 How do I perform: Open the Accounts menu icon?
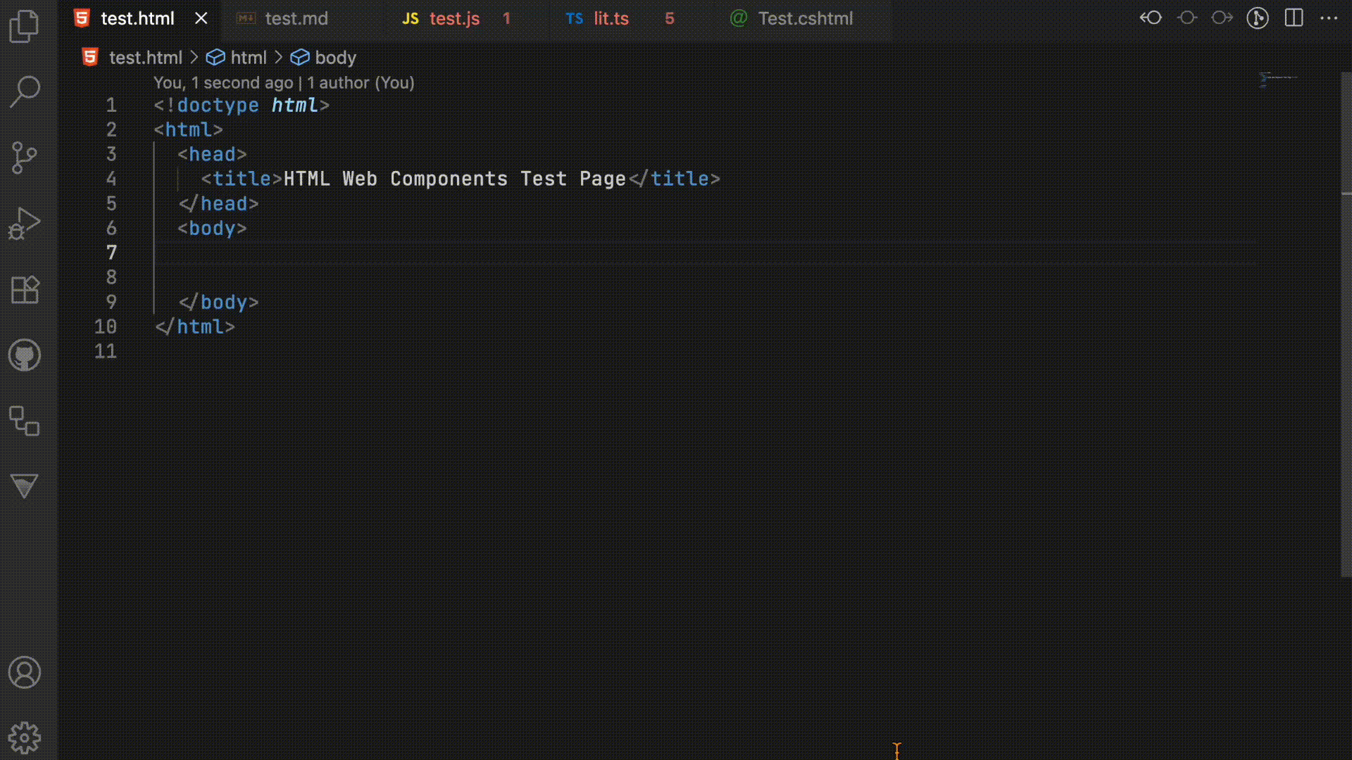point(25,673)
